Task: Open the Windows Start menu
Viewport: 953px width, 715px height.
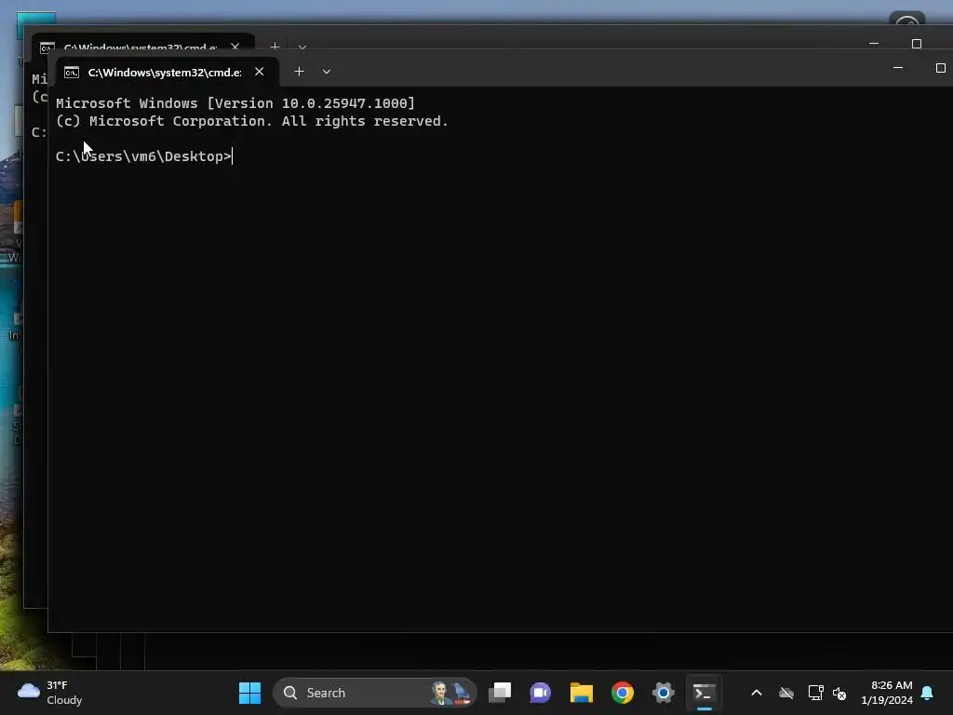Action: tap(249, 693)
